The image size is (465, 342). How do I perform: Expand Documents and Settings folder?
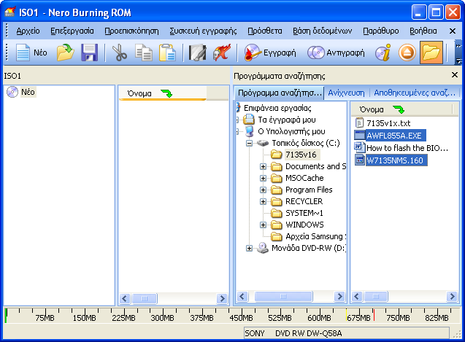[x=263, y=166]
